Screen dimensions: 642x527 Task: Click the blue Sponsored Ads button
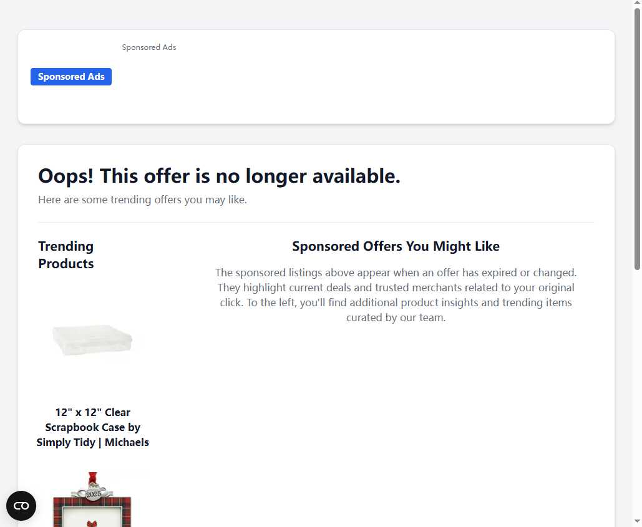(x=71, y=77)
